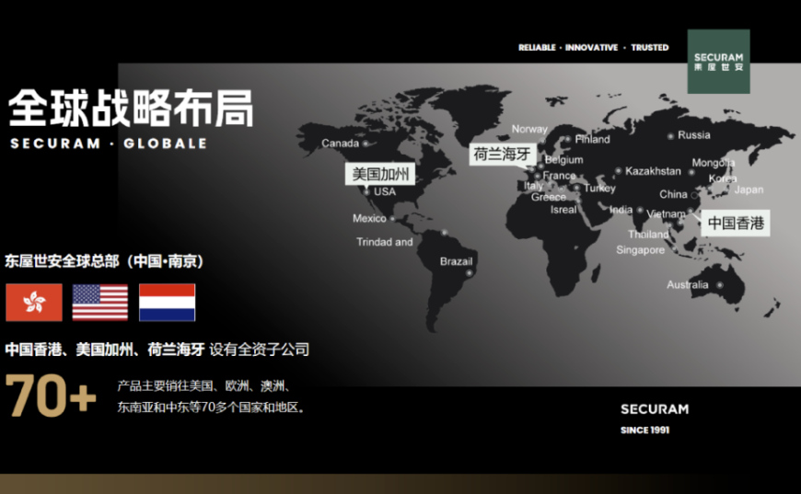Viewport: 801px width, 494px height.
Task: Click the Finland map label
Action: 593,139
